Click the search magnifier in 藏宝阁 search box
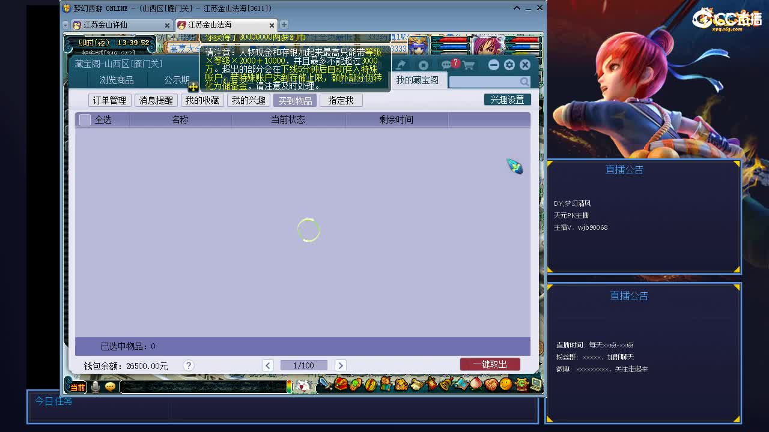 (x=524, y=82)
